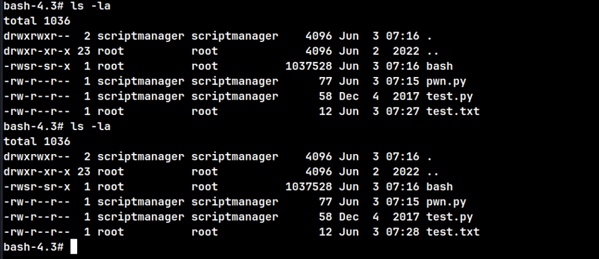The image size is (599, 259).
Task: Click 'pwn.py' in the first directory listing
Action: pyautogui.click(x=446, y=82)
